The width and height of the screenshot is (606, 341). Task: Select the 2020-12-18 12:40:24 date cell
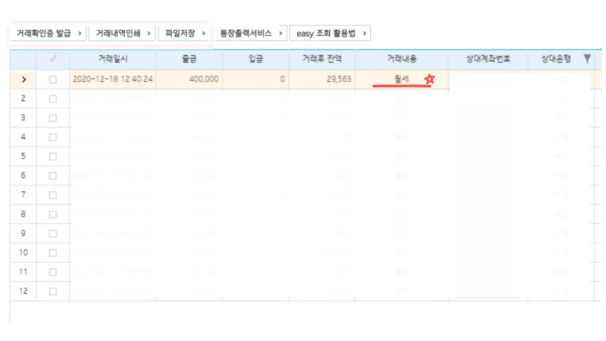[113, 79]
